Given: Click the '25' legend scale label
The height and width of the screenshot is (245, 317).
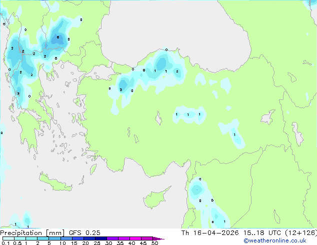Looking at the screenshot, I should click(x=97, y=243).
